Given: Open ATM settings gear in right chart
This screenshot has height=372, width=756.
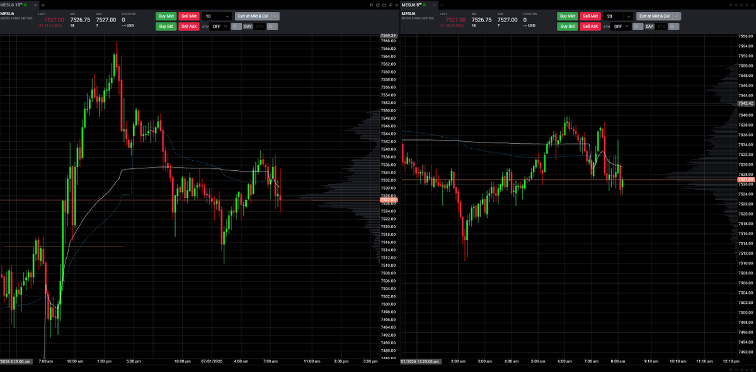Looking at the screenshot, I should pos(638,26).
